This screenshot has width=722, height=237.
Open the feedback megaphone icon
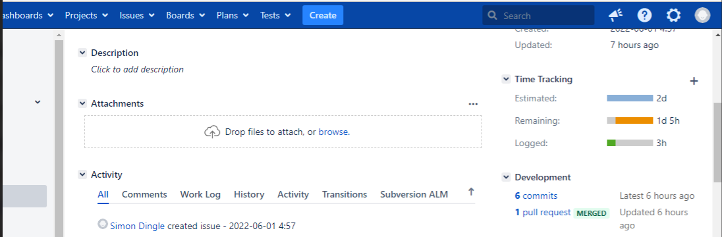point(616,16)
